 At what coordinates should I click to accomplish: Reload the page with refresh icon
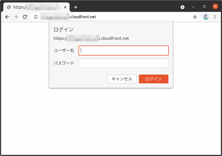coord(25,17)
